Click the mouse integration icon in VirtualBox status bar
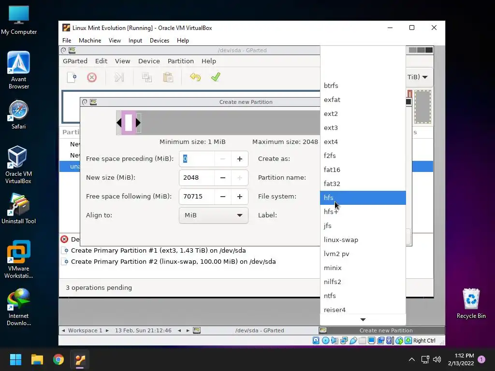The height and width of the screenshot is (371, 495). pyautogui.click(x=399, y=341)
